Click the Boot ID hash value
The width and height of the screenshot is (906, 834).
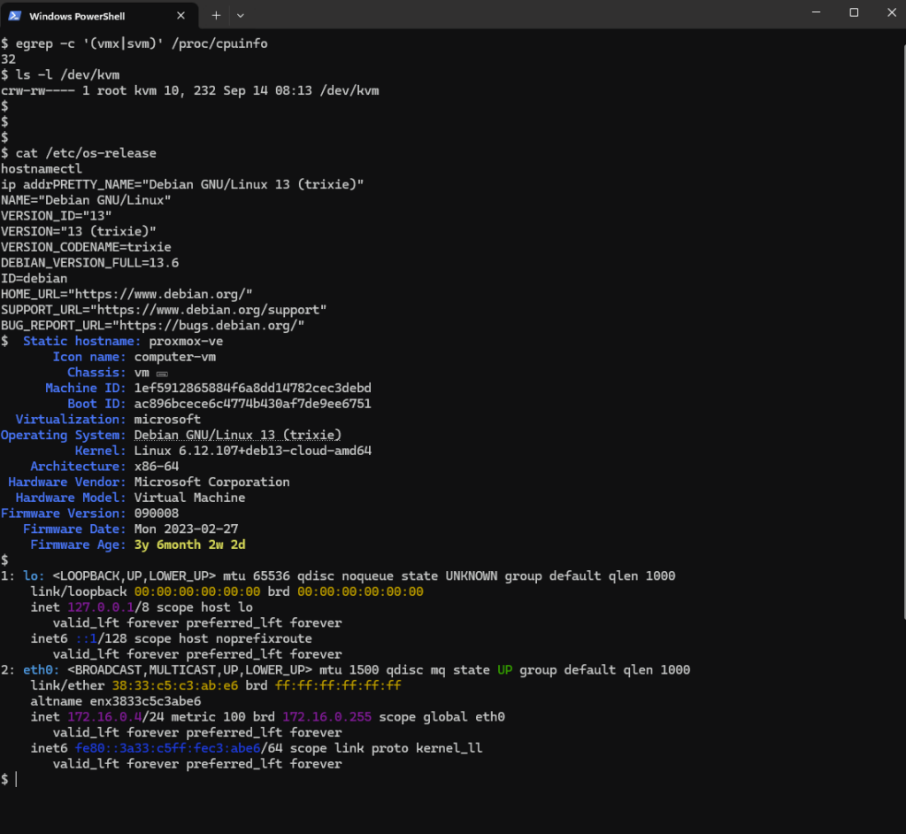[252, 404]
